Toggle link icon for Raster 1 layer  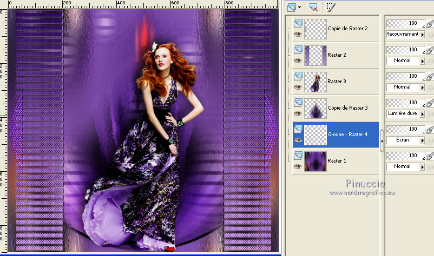[x=430, y=156]
